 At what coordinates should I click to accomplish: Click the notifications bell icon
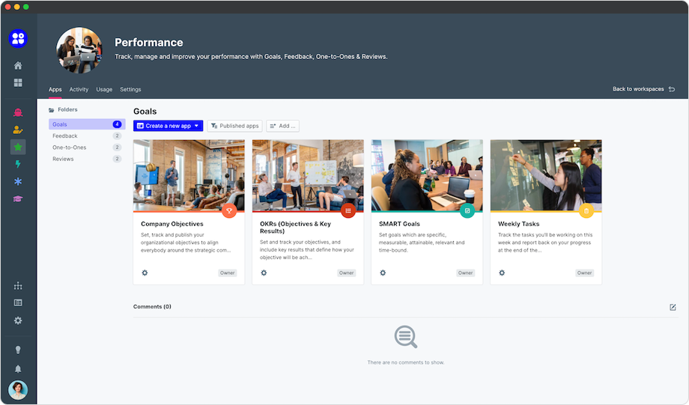[18, 368]
